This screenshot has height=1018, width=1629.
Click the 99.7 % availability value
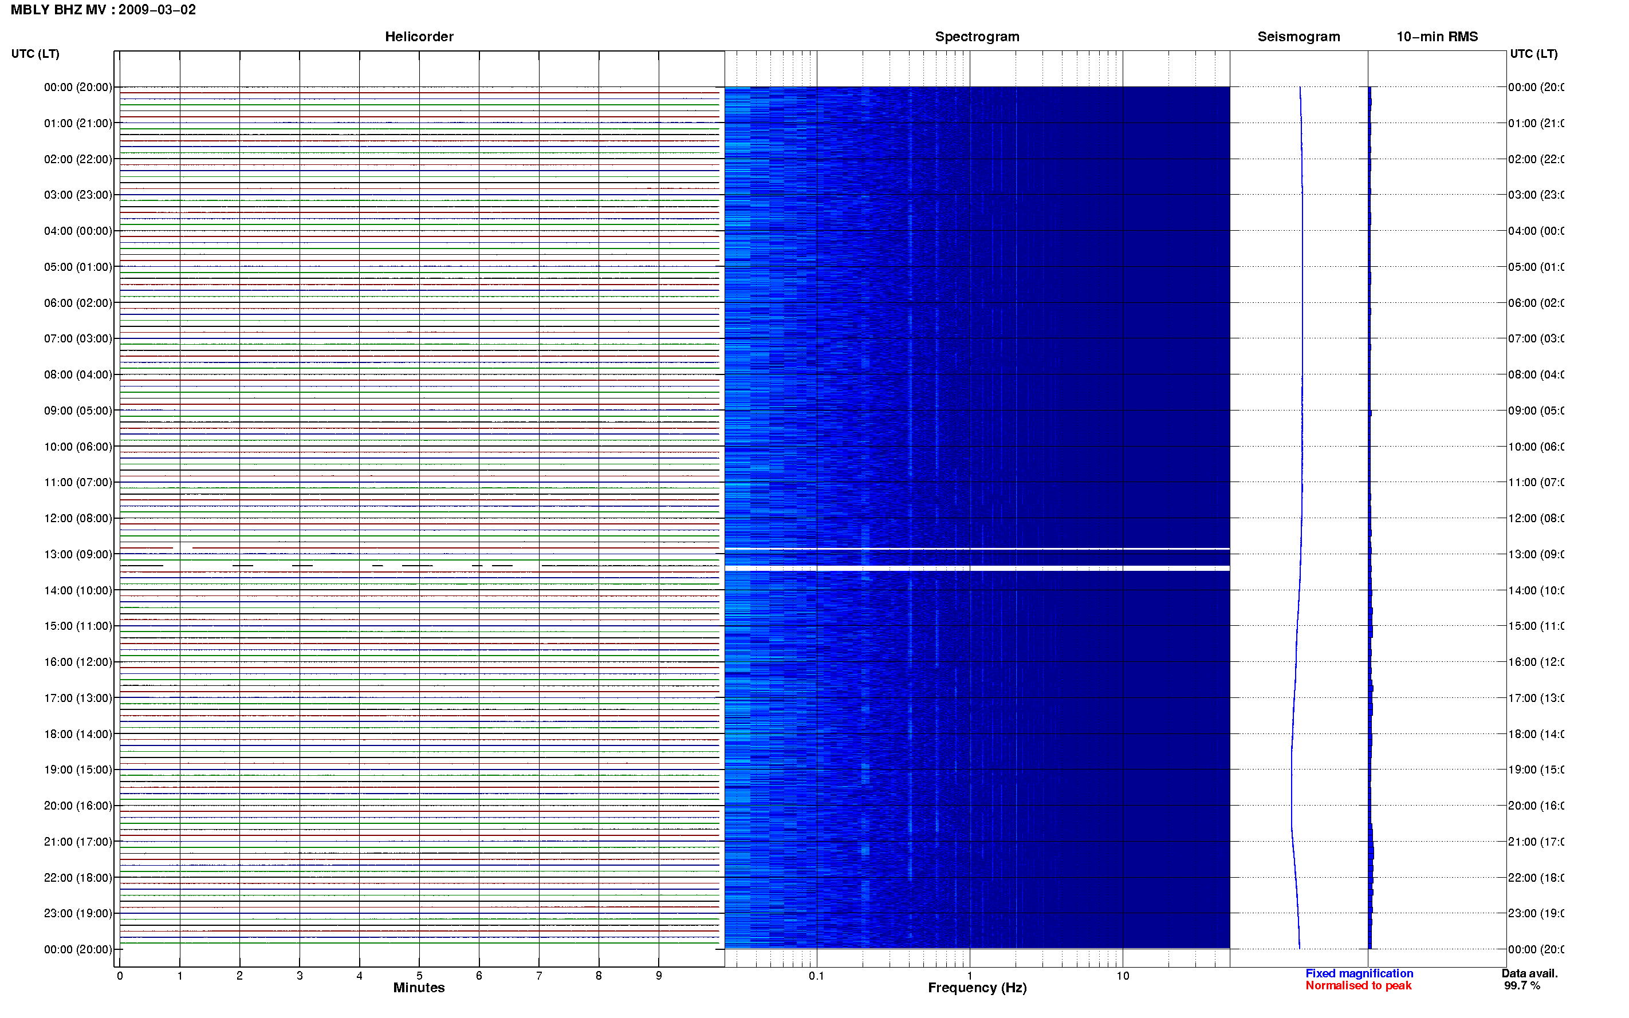pyautogui.click(x=1522, y=986)
